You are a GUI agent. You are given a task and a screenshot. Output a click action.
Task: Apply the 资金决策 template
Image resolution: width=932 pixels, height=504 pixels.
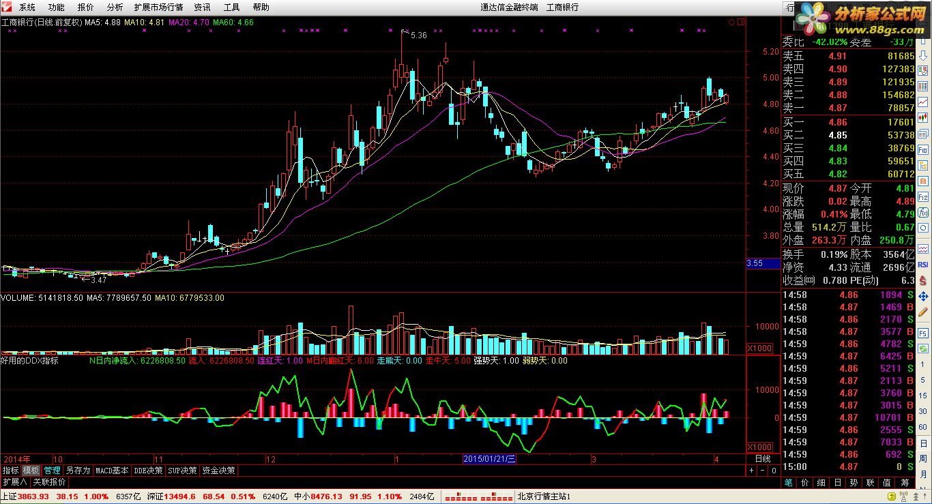point(218,471)
